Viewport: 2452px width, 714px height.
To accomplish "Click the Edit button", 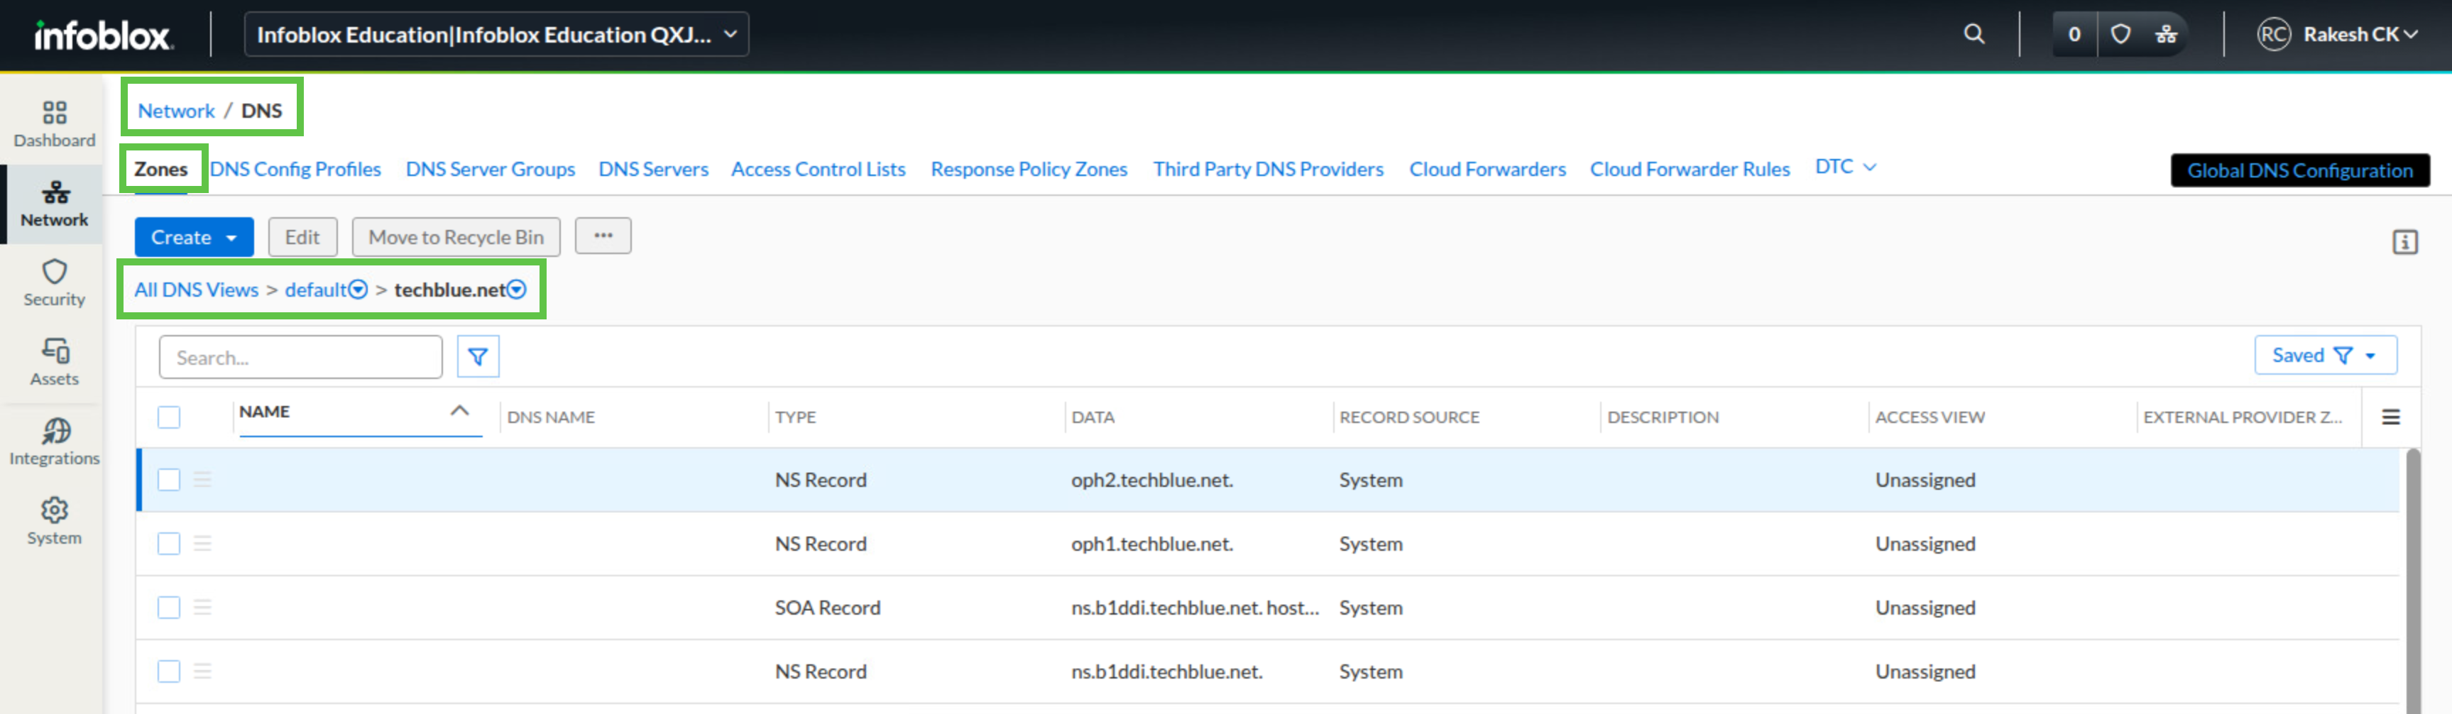I will (x=302, y=237).
